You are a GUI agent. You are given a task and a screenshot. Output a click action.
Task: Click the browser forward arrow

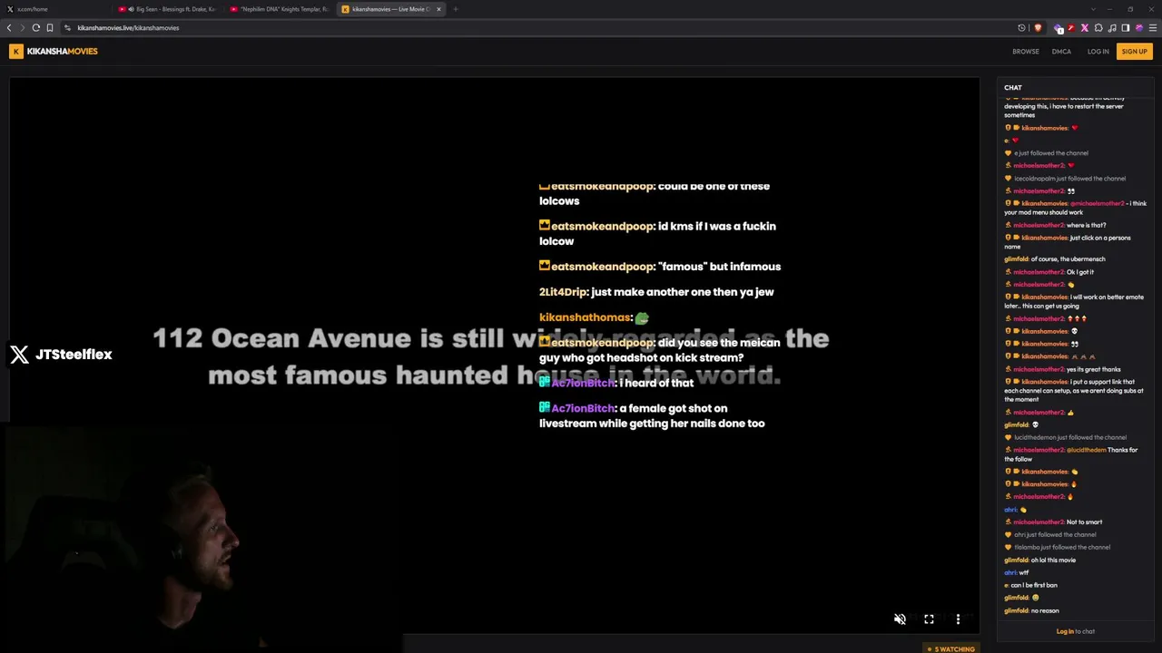click(23, 28)
